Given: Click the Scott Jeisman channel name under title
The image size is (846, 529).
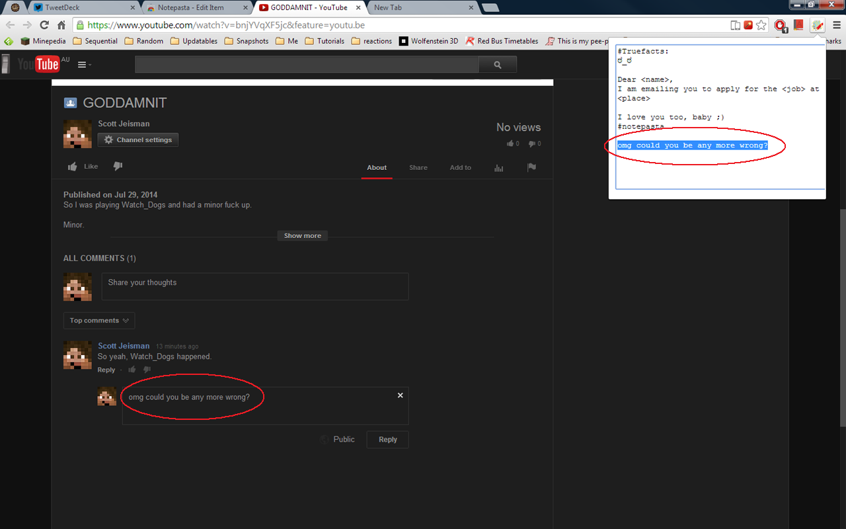Looking at the screenshot, I should [x=124, y=124].
